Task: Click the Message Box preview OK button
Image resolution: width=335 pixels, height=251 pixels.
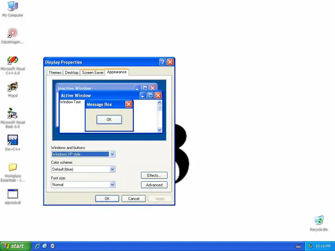Action: click(x=109, y=120)
